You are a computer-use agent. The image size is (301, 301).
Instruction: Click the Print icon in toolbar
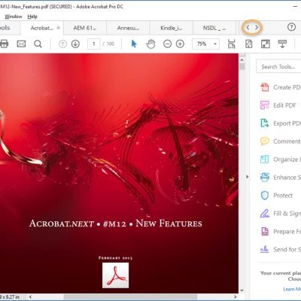[4, 44]
